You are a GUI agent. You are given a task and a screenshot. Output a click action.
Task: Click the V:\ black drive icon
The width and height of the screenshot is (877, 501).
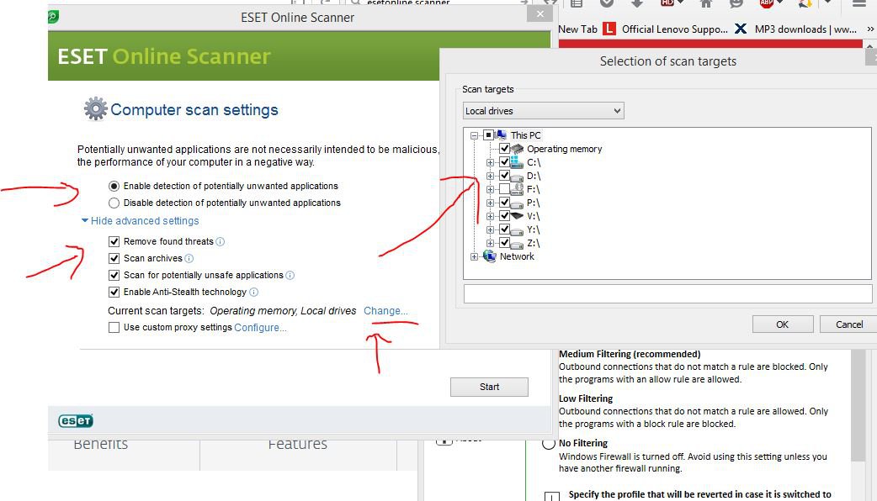pyautogui.click(x=517, y=215)
